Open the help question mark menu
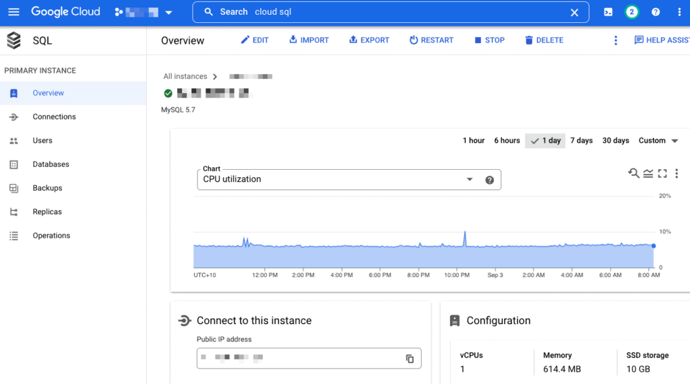 pos(656,12)
